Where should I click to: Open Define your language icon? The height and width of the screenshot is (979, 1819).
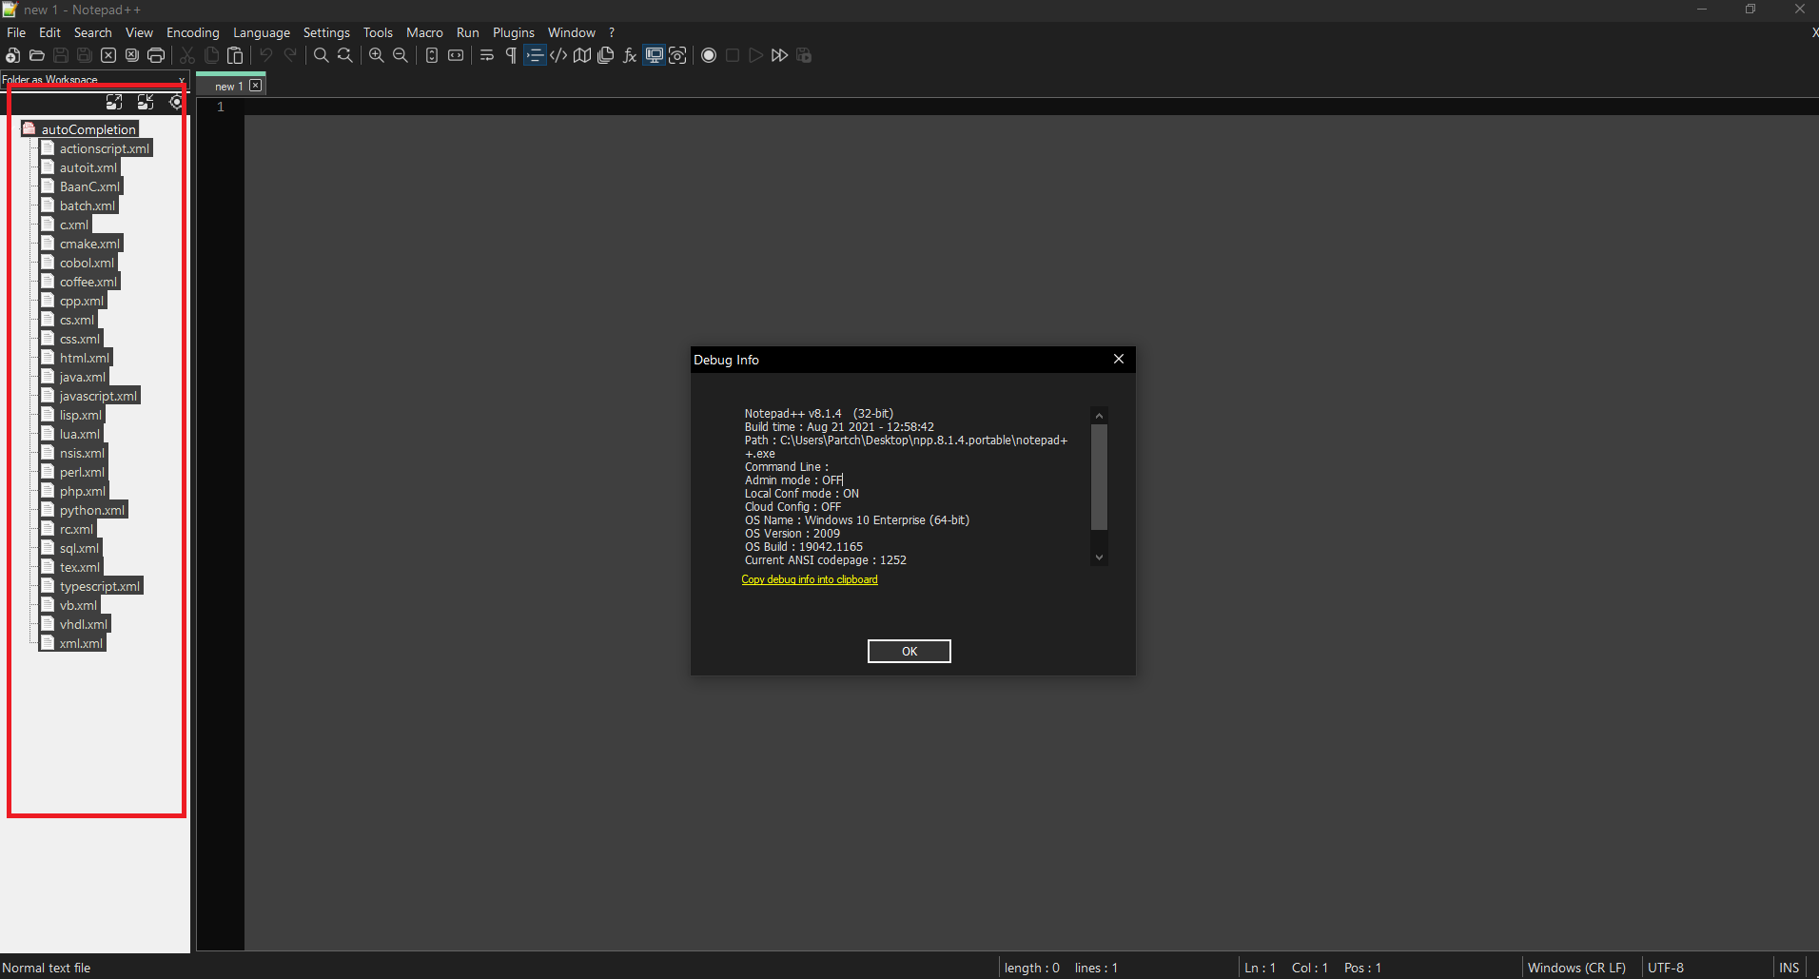pyautogui.click(x=558, y=55)
